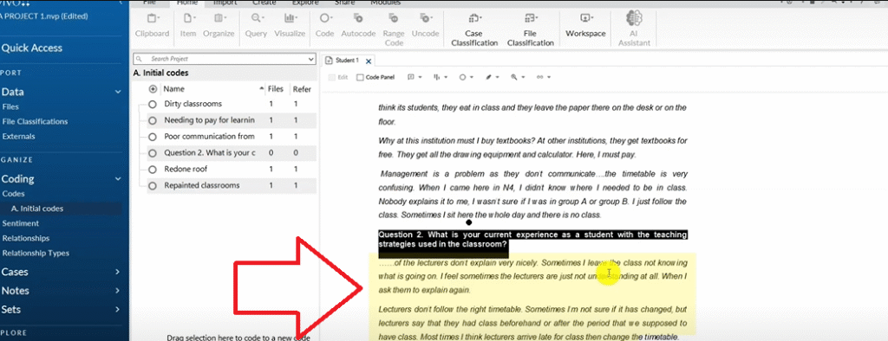
Task: Open Externals in the sidebar
Action: [x=18, y=136]
